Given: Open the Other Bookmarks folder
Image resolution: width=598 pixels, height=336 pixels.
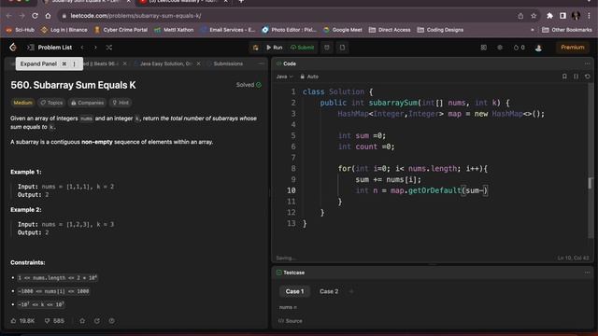Looking at the screenshot, I should (x=567, y=30).
